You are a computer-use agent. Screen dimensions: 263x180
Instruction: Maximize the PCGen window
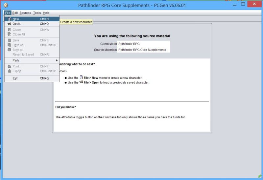pyautogui.click(x=243, y=4)
